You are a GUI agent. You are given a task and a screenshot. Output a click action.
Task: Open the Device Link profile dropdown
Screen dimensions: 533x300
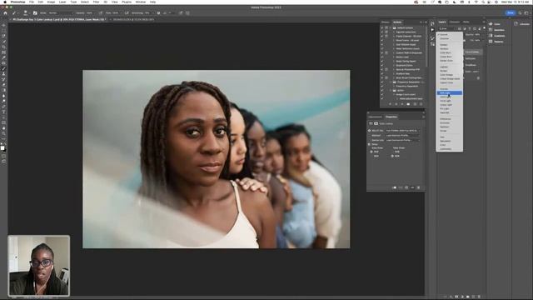click(402, 140)
